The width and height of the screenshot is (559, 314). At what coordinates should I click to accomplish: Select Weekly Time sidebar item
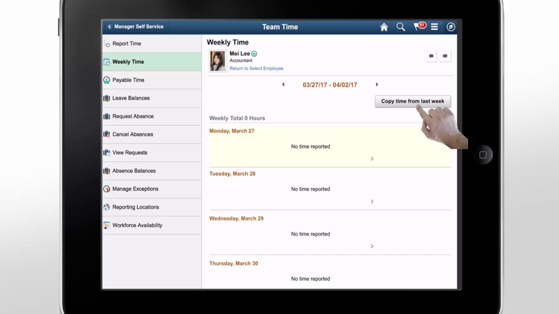coord(152,62)
